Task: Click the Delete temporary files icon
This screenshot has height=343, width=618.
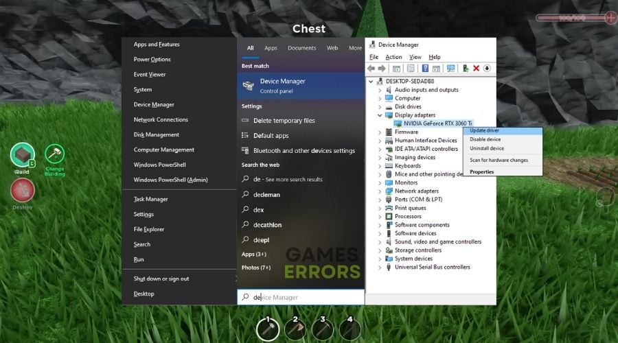Action: (x=245, y=121)
